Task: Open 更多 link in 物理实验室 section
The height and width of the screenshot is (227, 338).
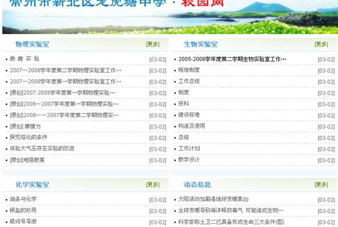Action: (x=153, y=45)
